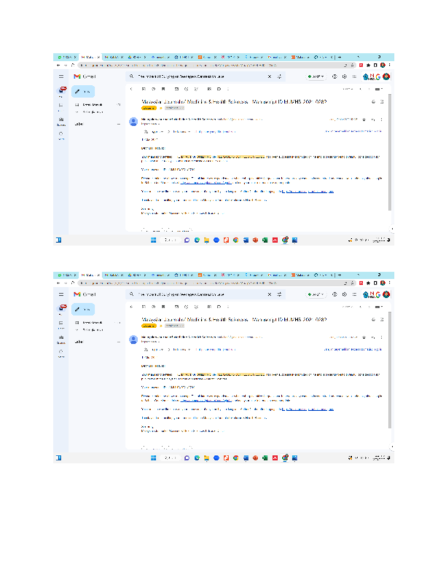Image resolution: width=446 pixels, height=577 pixels.
Task: Click Compose button in upper screenshot
Action: [x=83, y=91]
